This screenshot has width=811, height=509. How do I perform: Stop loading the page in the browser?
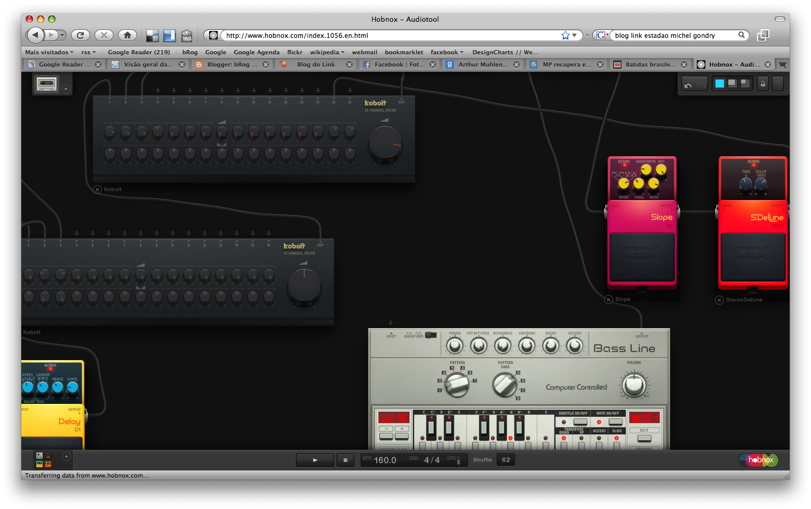[104, 35]
